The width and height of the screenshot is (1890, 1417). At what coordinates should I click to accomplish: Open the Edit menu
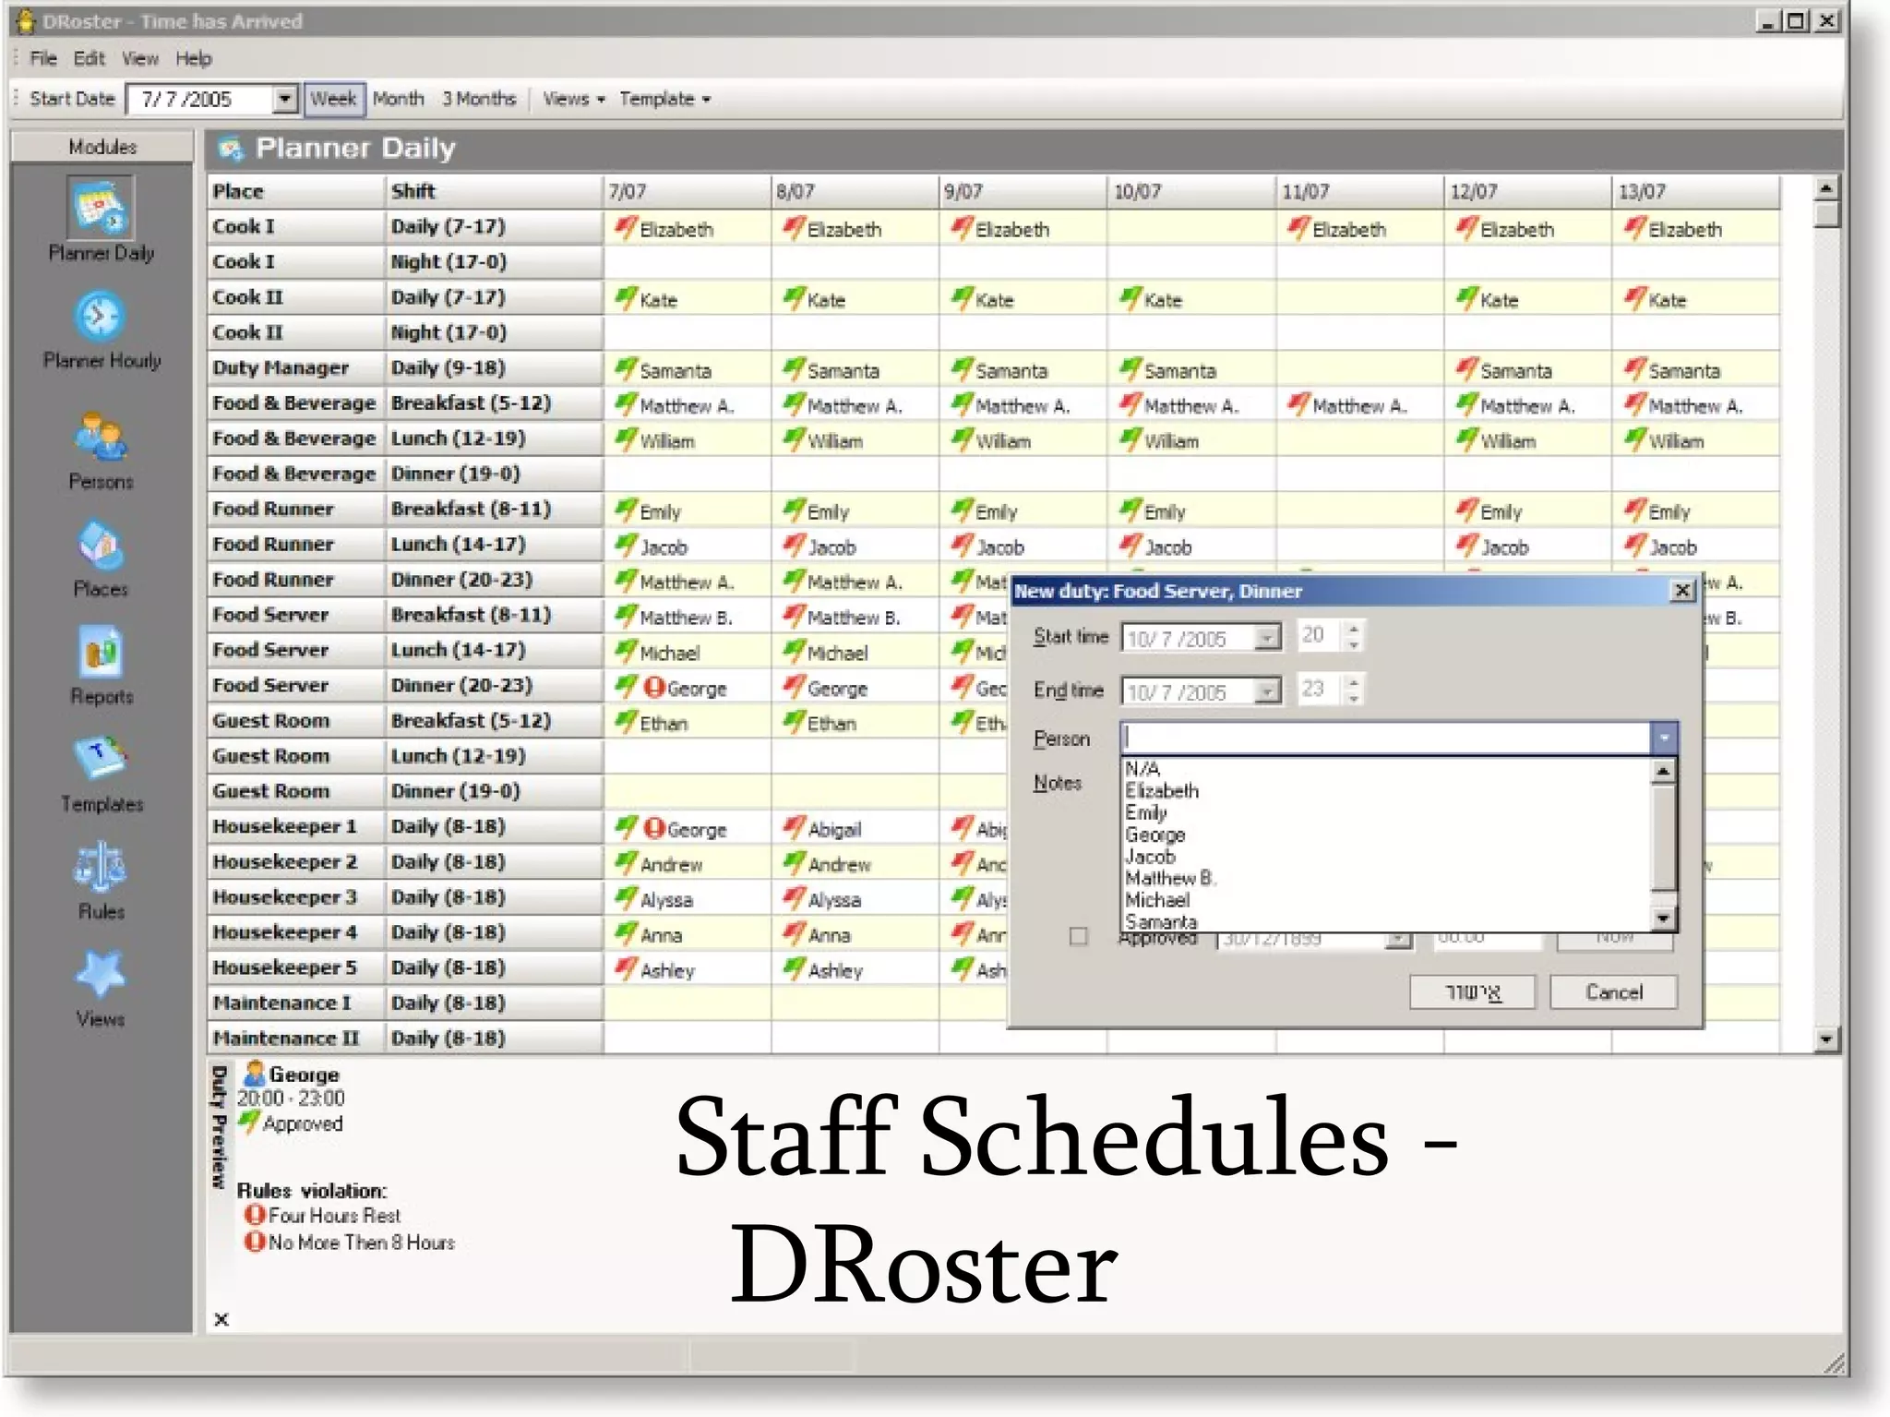tap(89, 58)
